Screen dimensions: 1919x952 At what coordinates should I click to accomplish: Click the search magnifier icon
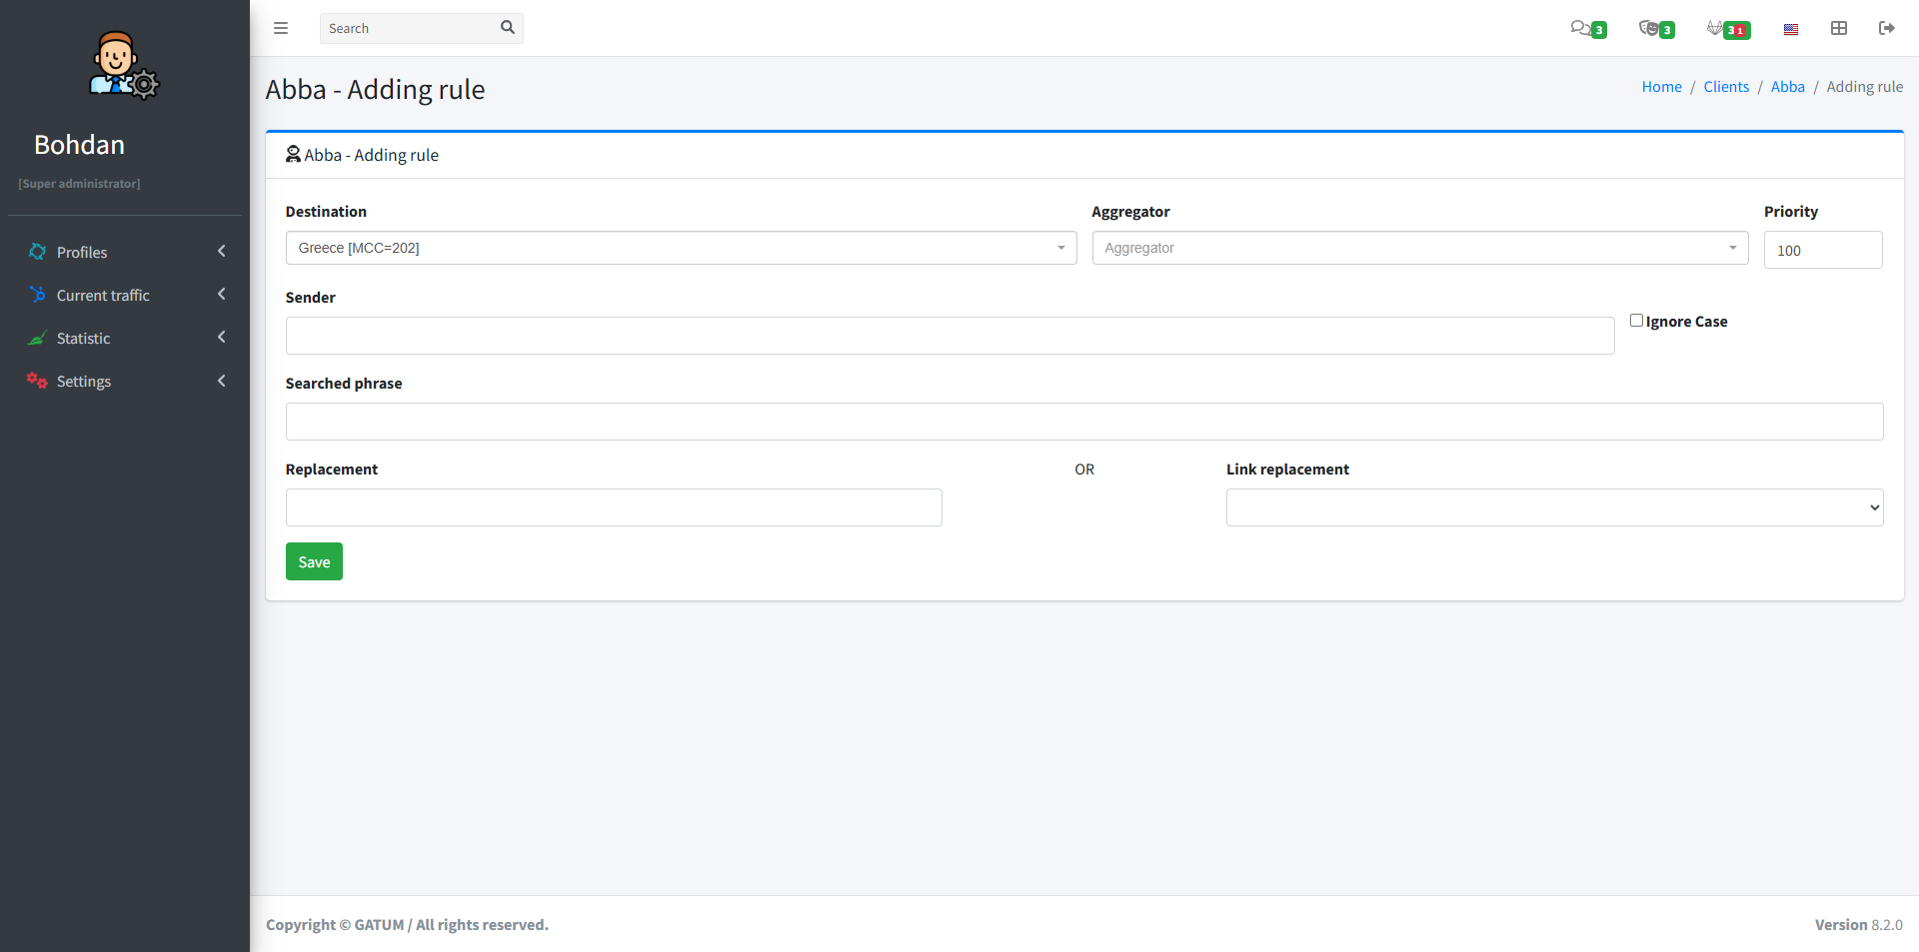click(x=508, y=28)
